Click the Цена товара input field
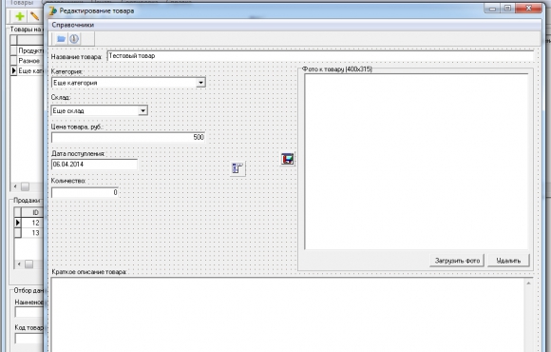This screenshot has width=551, height=352. (x=128, y=137)
